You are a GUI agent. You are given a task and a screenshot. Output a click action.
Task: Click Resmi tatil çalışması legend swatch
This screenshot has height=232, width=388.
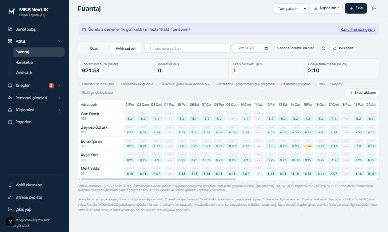point(278,84)
